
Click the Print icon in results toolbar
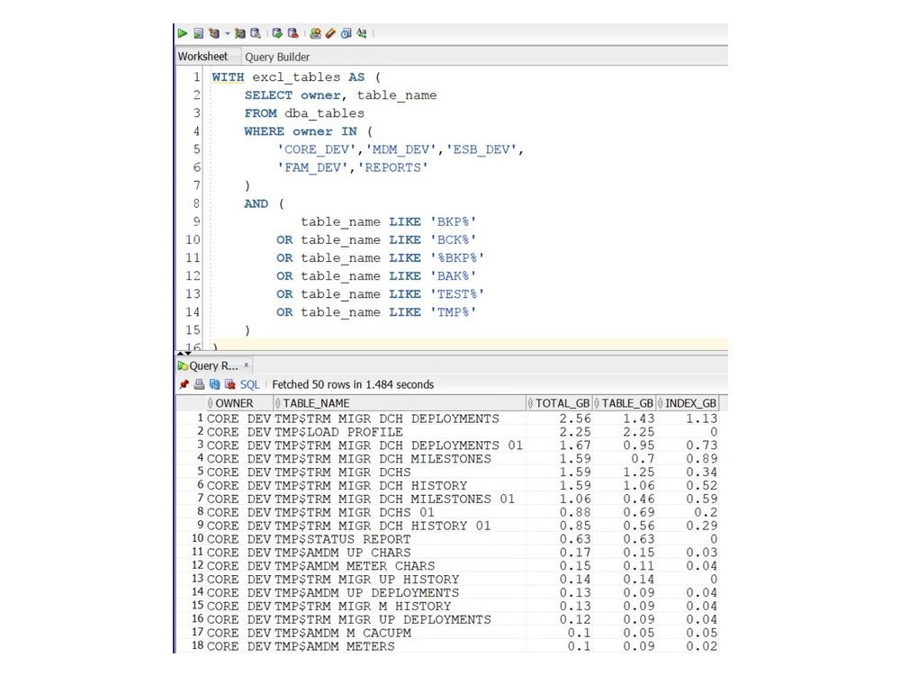click(199, 384)
